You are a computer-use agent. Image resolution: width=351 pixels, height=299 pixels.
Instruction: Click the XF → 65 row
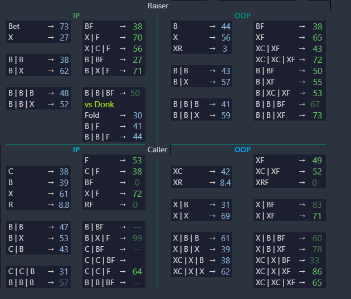[290, 37]
